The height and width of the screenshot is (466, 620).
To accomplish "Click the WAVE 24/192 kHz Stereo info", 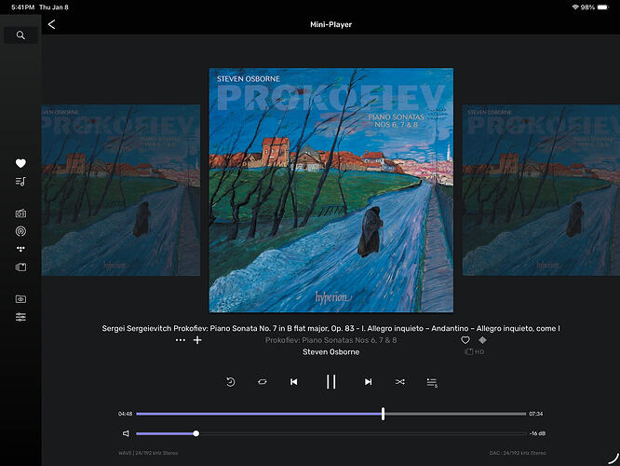I will click(148, 453).
